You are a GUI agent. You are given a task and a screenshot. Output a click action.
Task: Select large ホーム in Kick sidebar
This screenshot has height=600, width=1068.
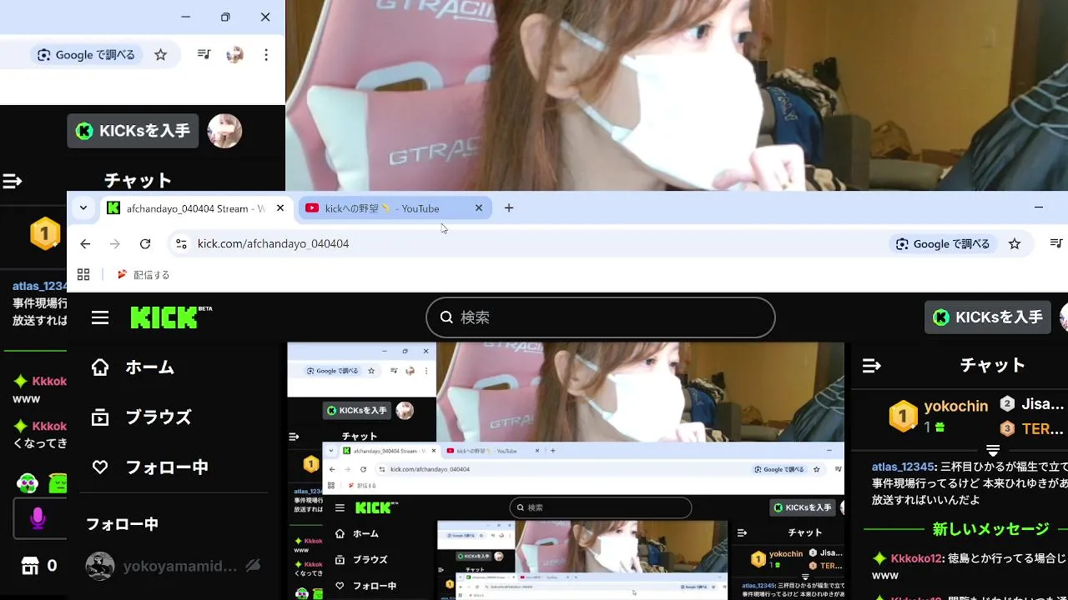tap(149, 367)
